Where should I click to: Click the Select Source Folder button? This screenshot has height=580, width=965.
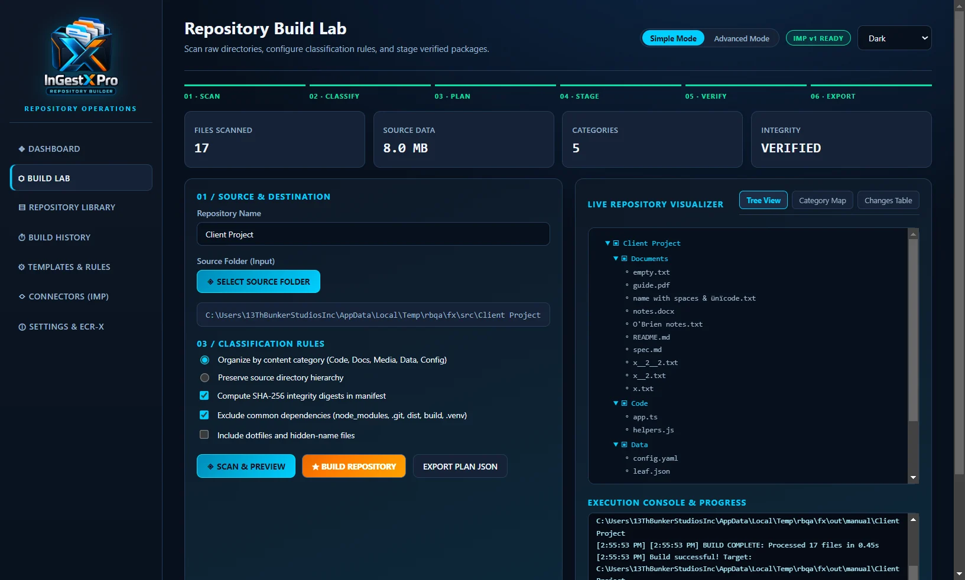[x=258, y=282]
